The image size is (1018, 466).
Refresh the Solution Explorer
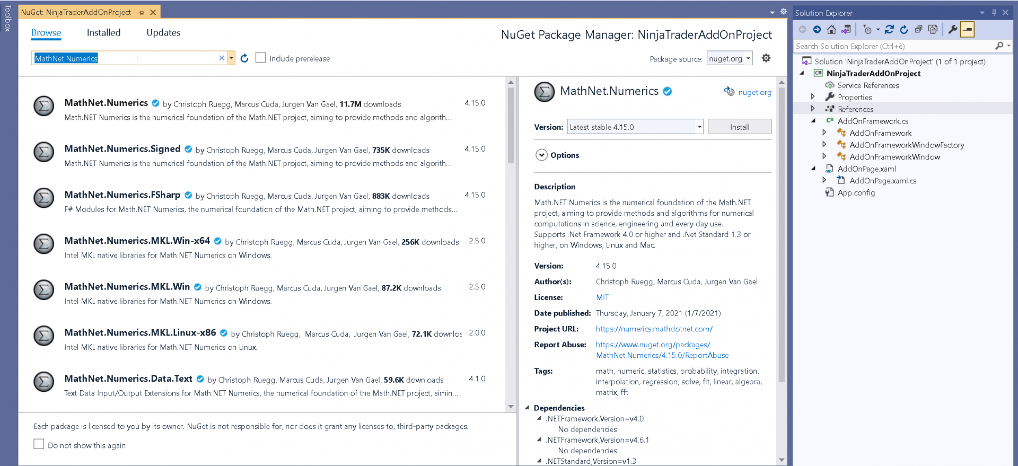904,30
